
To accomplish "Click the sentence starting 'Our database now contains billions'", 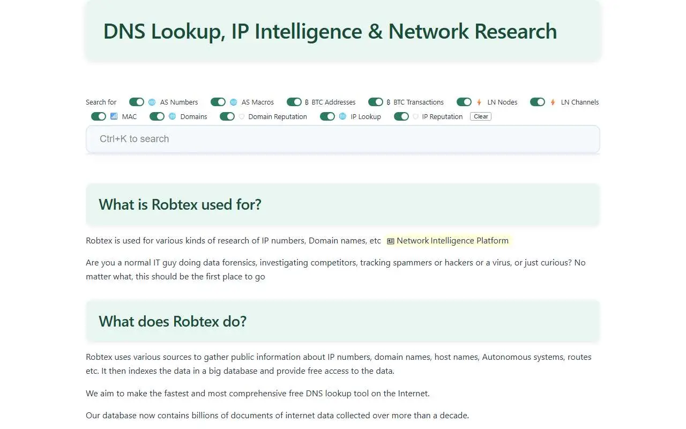I will click(x=277, y=416).
